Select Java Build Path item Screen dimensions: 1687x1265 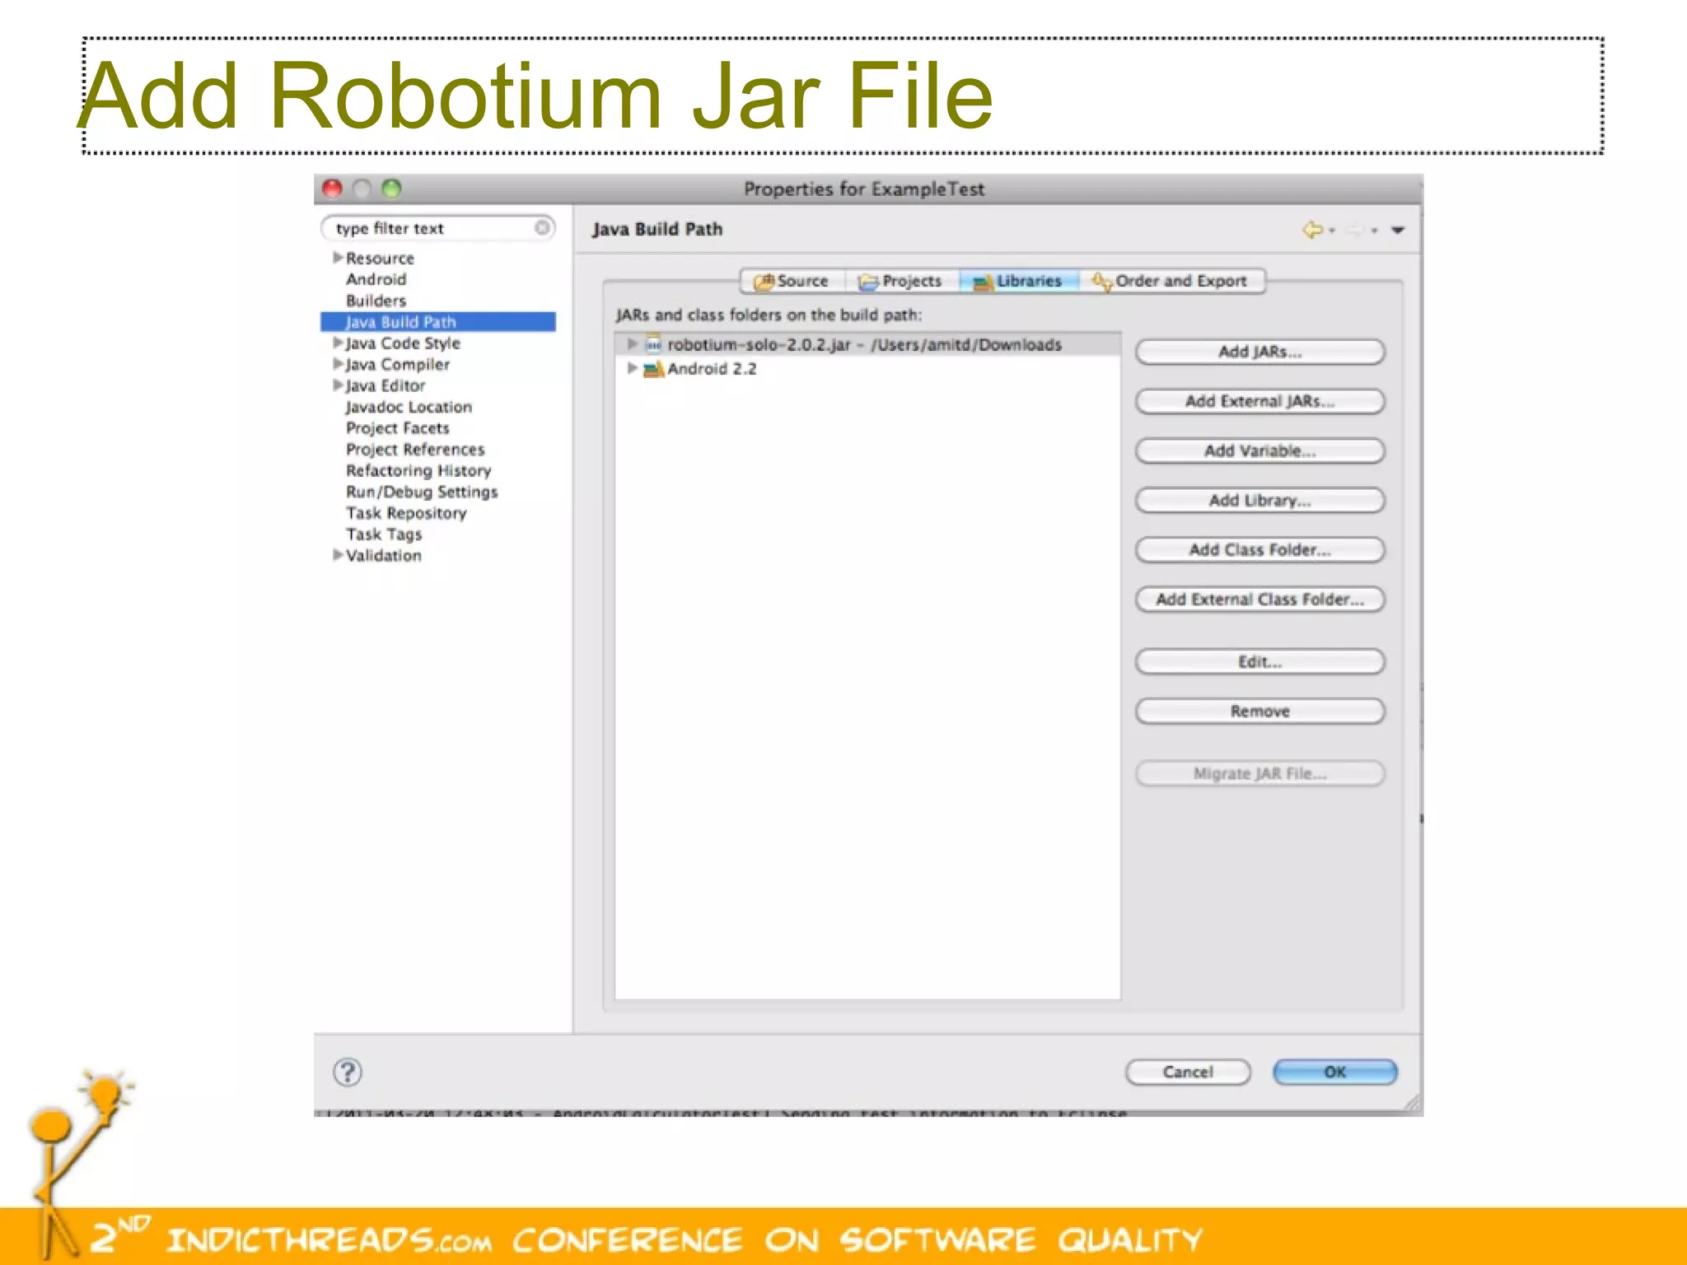[x=437, y=322]
